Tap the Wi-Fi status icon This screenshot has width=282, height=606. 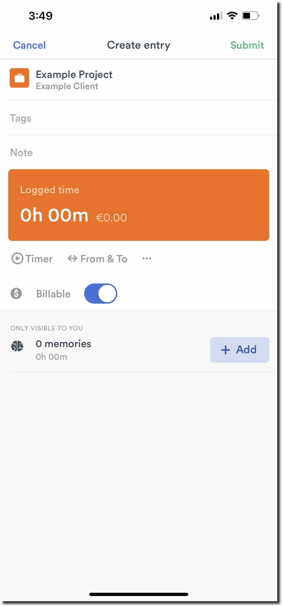pyautogui.click(x=232, y=16)
